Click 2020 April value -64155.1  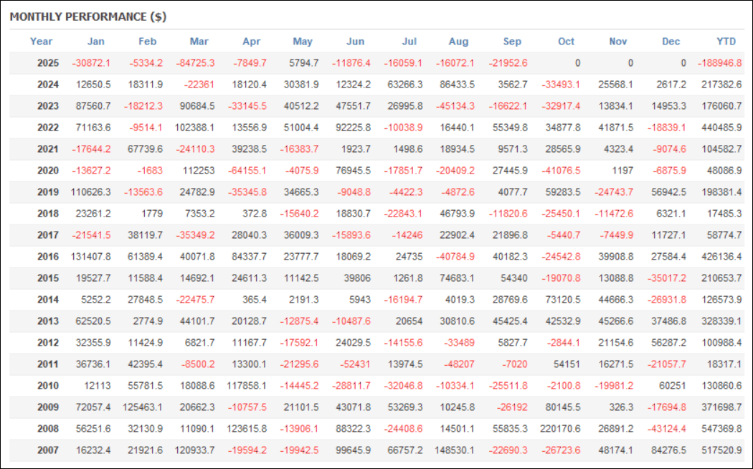(245, 171)
